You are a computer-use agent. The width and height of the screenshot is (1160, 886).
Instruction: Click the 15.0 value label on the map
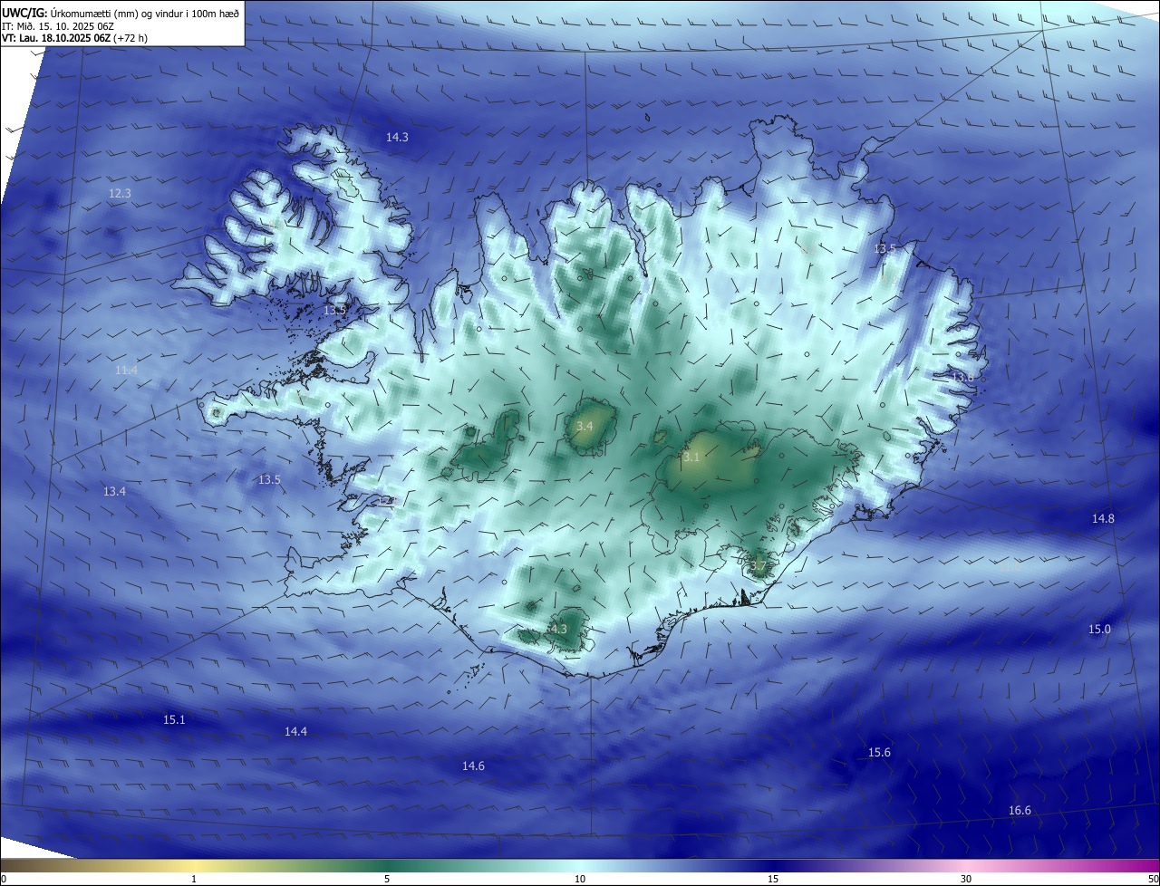[x=1099, y=630]
